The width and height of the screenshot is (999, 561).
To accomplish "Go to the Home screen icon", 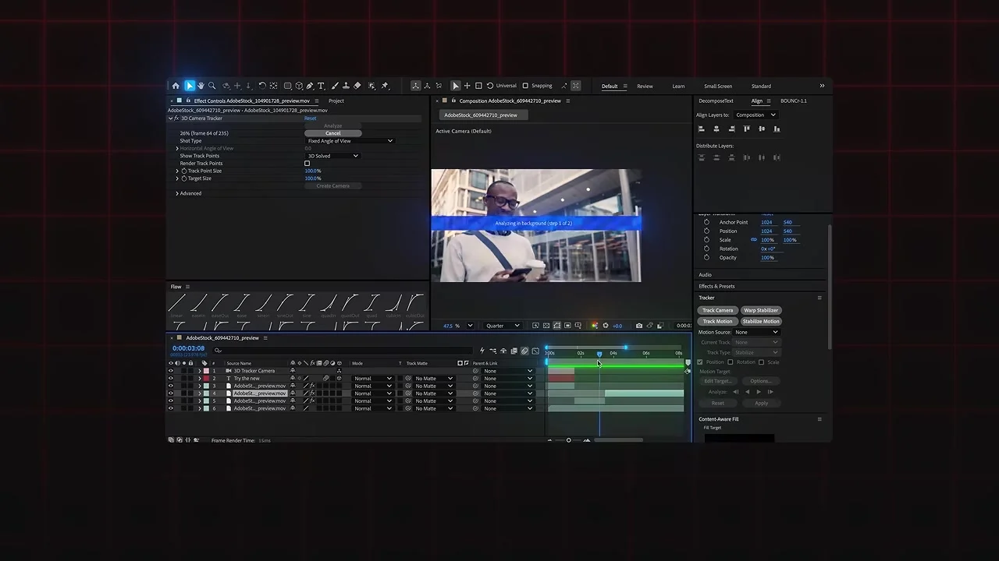I will click(176, 86).
